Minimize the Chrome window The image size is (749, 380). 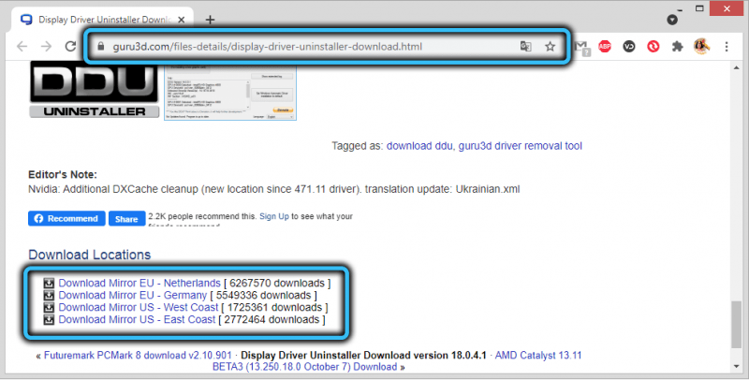pyautogui.click(x=680, y=9)
